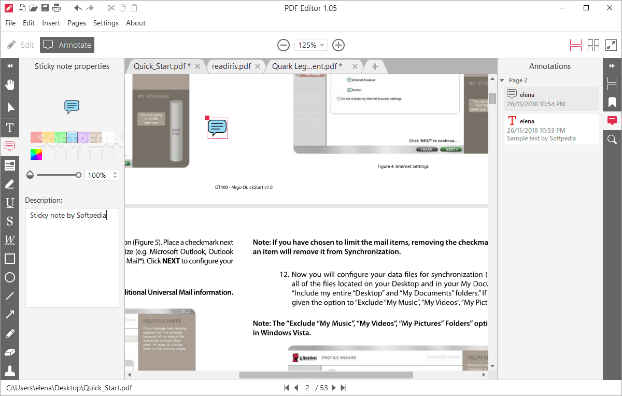
Task: Switch to readiris.pdf tab
Action: coord(231,66)
